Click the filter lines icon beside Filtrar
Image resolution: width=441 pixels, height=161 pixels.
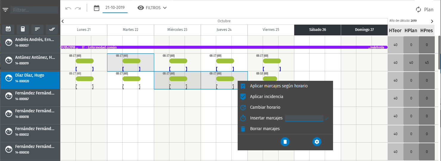pyautogui.click(x=5, y=10)
